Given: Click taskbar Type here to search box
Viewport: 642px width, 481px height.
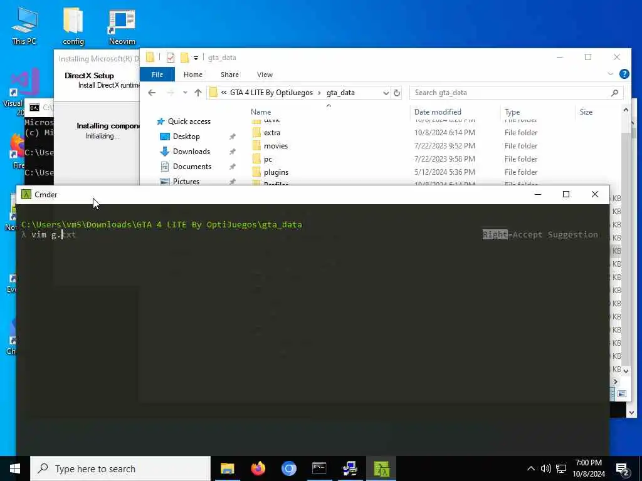Looking at the screenshot, I should (120, 468).
